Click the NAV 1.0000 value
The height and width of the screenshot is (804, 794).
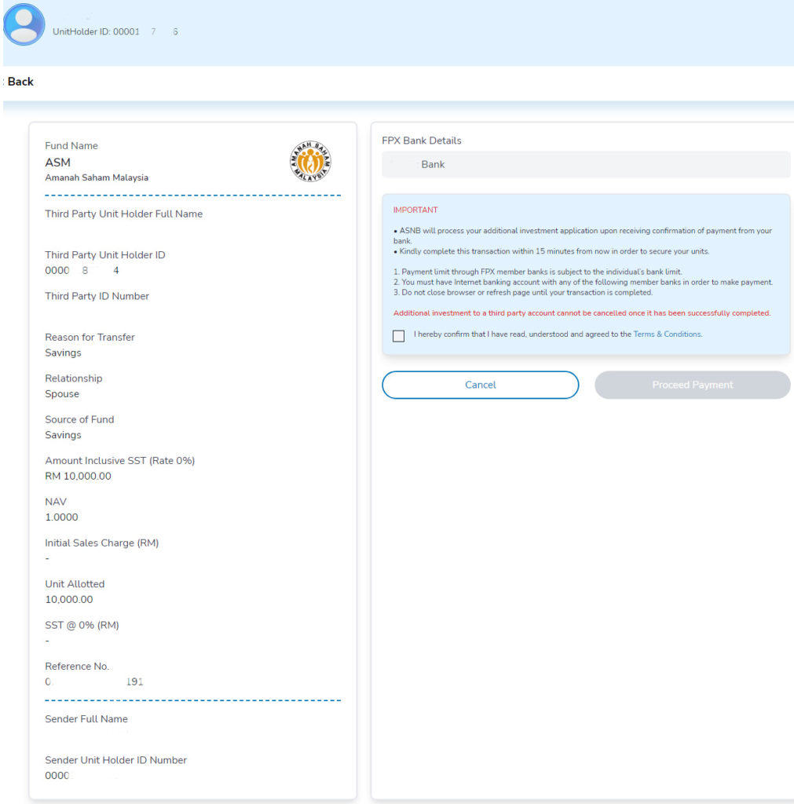[x=61, y=517]
